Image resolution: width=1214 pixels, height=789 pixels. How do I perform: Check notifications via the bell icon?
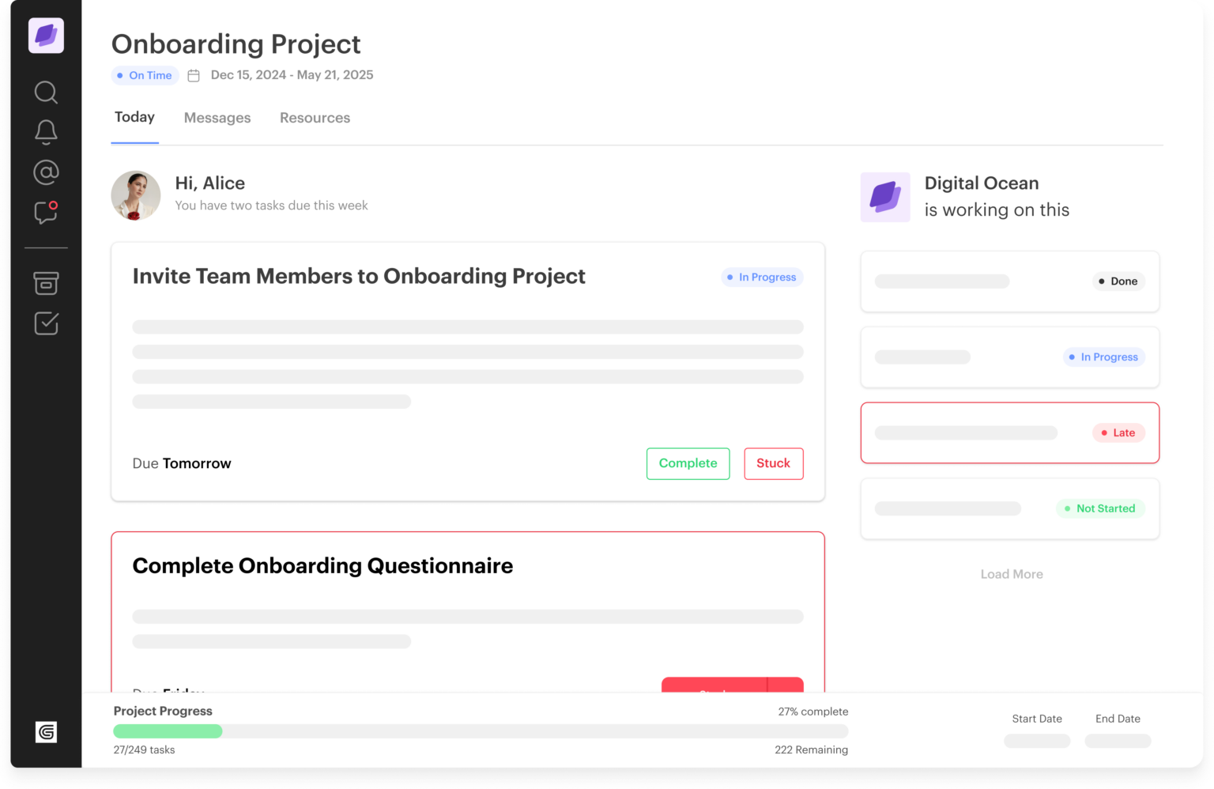(x=46, y=132)
